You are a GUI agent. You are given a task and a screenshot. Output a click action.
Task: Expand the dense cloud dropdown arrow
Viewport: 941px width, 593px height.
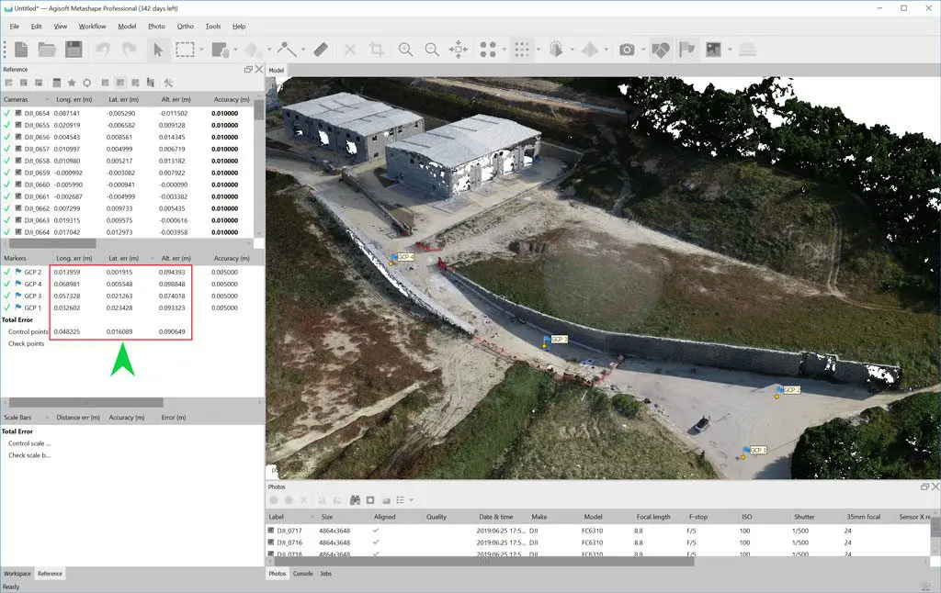click(x=538, y=50)
